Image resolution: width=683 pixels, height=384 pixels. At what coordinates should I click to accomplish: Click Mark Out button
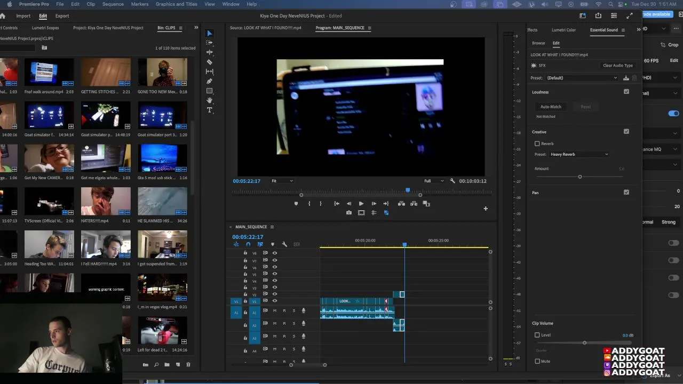[320, 204]
